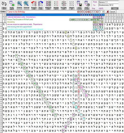Click the Show nikud icon
Image resolution: width=124 pixels, height=133 pixels.
[x=4, y=4]
